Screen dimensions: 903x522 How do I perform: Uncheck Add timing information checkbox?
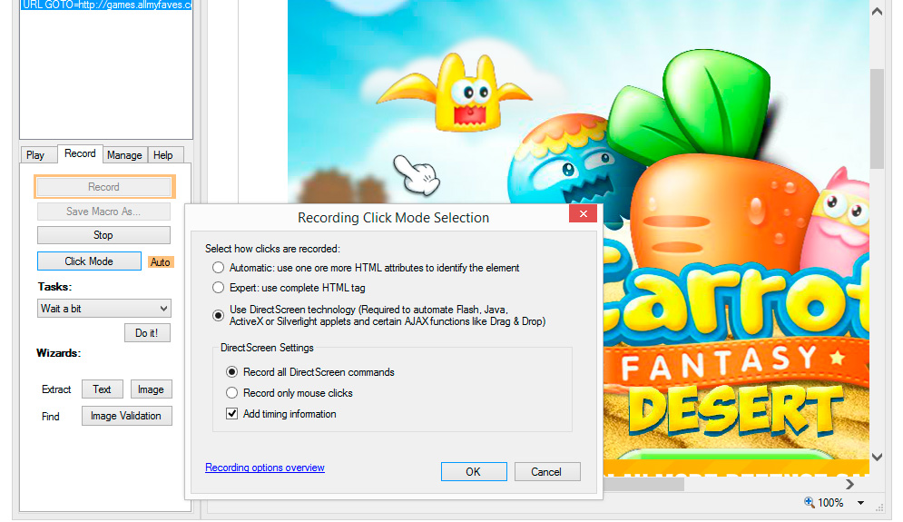232,414
